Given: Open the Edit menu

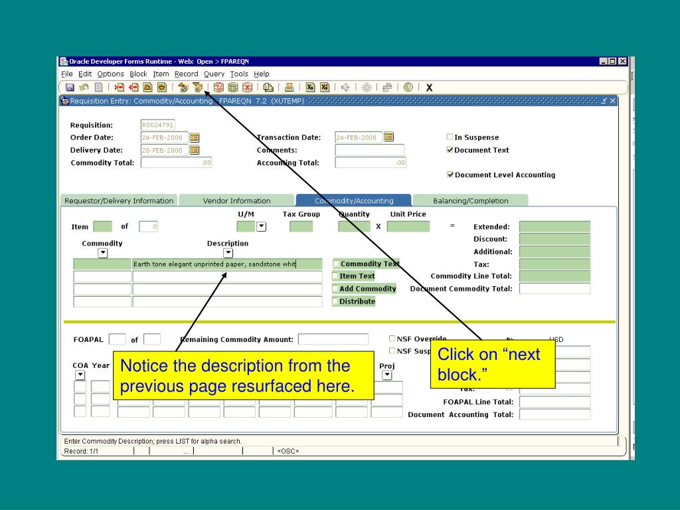Looking at the screenshot, I should (x=84, y=74).
